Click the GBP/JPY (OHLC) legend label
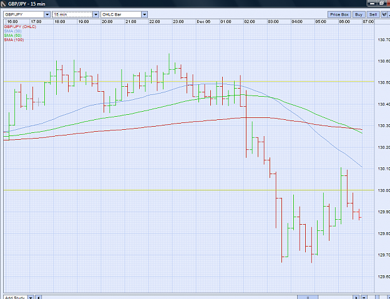Image resolution: width=390 pixels, height=299 pixels. click(x=20, y=27)
